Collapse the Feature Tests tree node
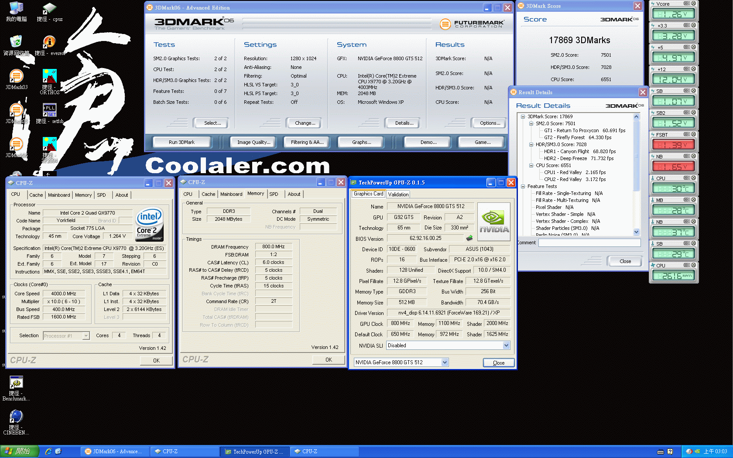This screenshot has height=458, width=733. pyautogui.click(x=523, y=186)
